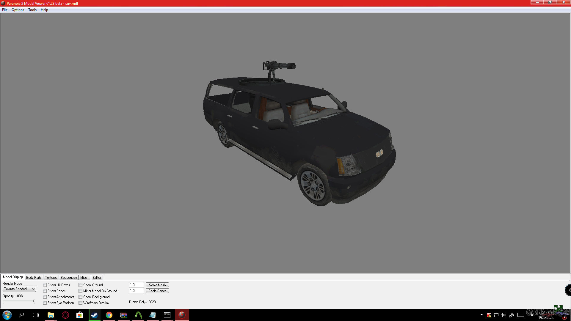
Task: Open Render Mode Texture Shaded dropdown
Action: tap(19, 289)
